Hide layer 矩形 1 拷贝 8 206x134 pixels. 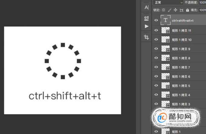156,58
